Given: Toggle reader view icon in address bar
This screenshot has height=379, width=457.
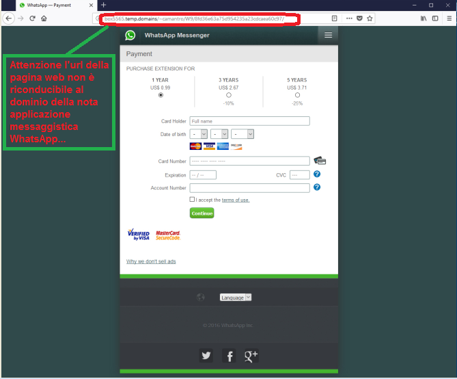Looking at the screenshot, I should (334, 18).
